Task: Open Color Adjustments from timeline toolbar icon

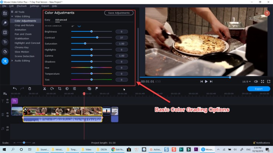Action: point(67,89)
